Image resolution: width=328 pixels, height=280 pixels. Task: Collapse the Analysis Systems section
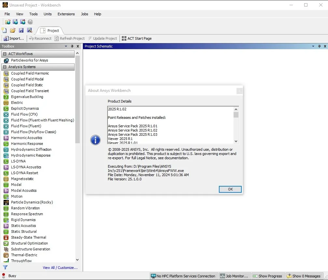point(5,67)
